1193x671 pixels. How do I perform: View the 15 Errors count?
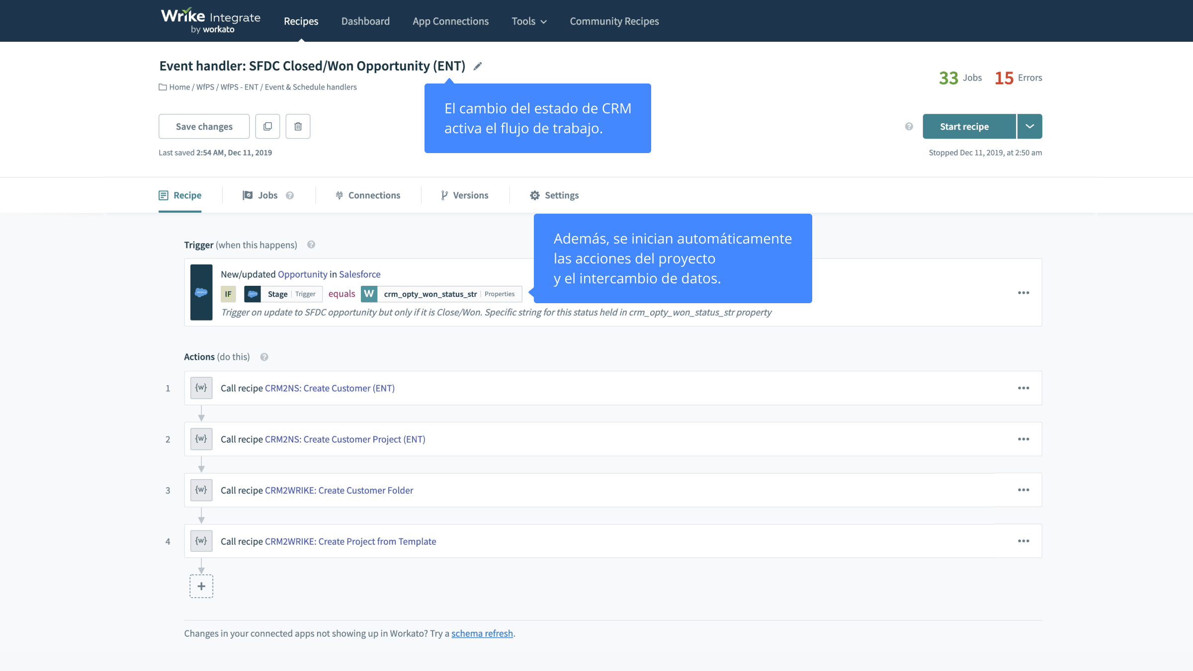point(1019,78)
